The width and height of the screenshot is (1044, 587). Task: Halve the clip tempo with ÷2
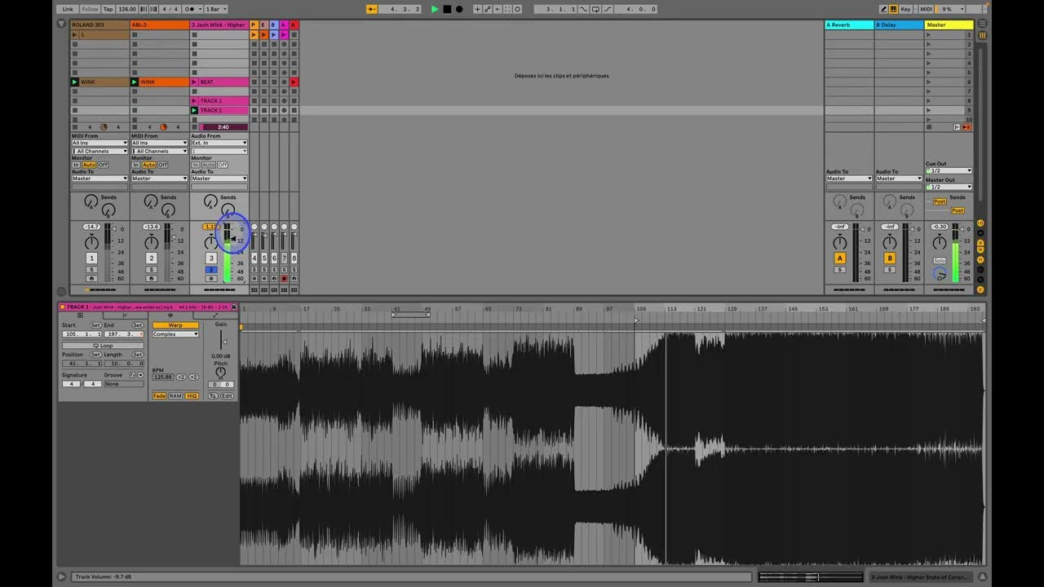[181, 377]
